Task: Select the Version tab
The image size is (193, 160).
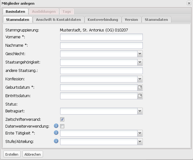Action: 131,20
